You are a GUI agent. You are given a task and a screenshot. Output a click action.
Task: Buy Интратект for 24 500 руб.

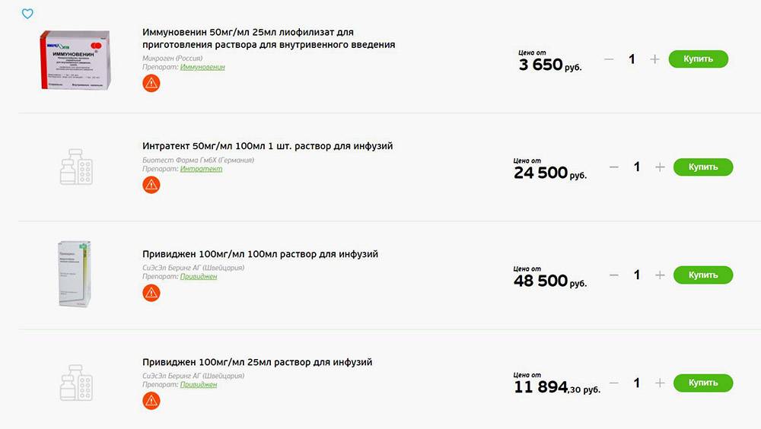coord(703,167)
